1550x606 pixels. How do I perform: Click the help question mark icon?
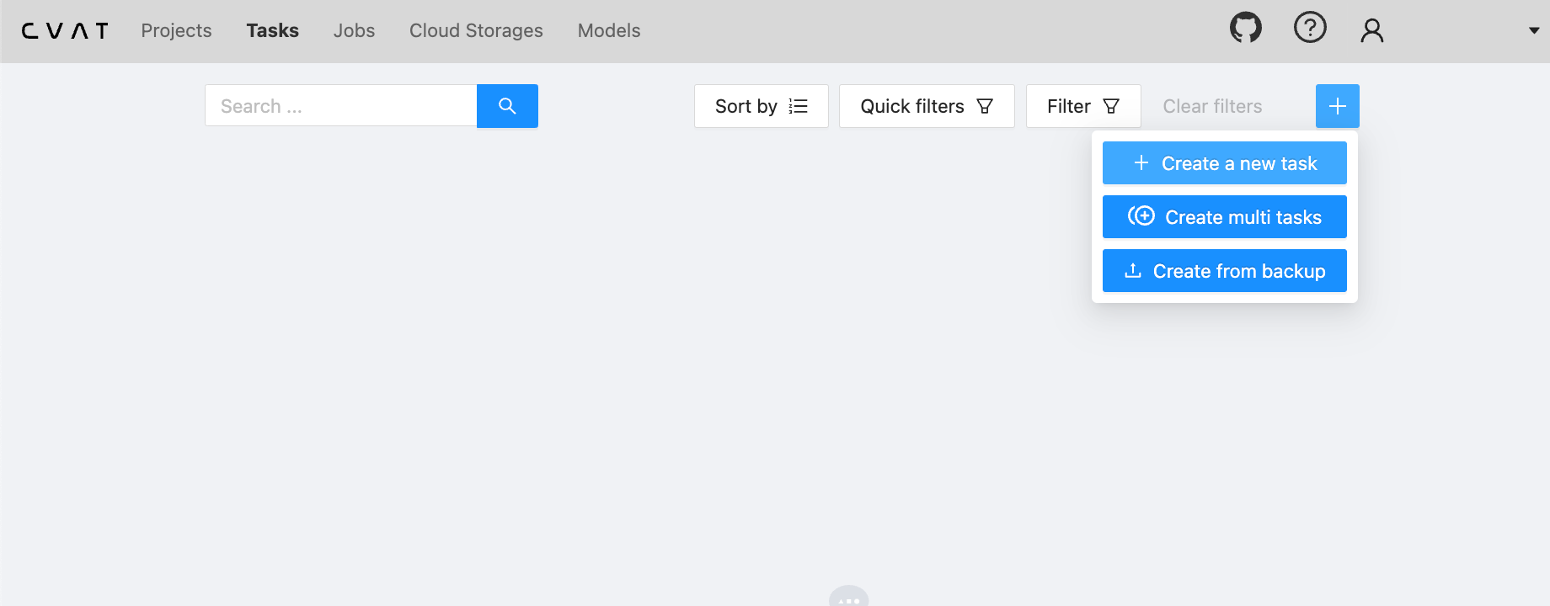pos(1310,29)
